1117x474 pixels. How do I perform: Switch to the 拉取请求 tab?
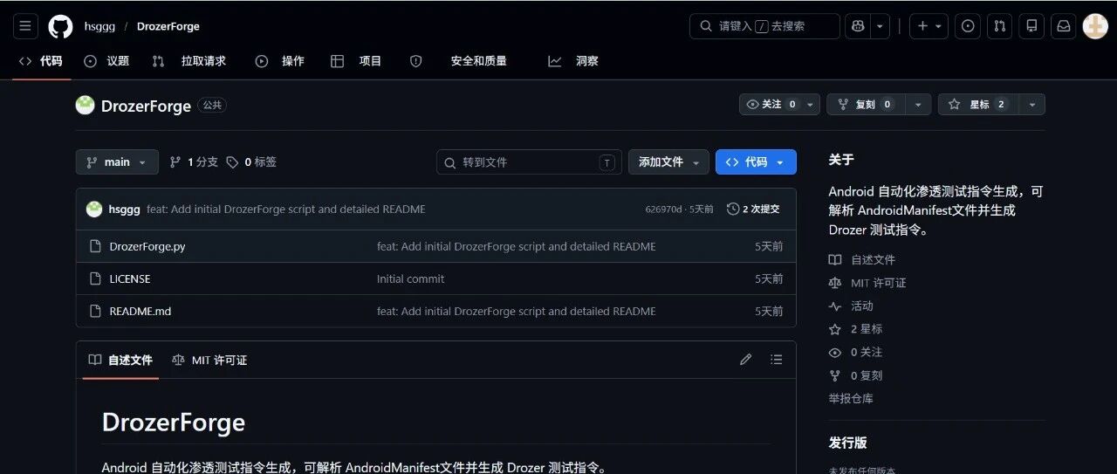[x=189, y=61]
